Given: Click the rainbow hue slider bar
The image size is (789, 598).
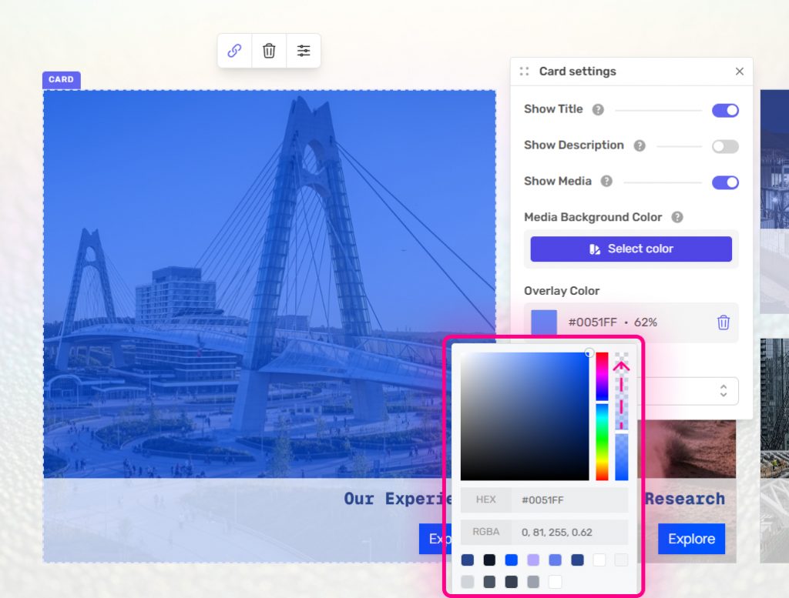Looking at the screenshot, I should pyautogui.click(x=602, y=416).
